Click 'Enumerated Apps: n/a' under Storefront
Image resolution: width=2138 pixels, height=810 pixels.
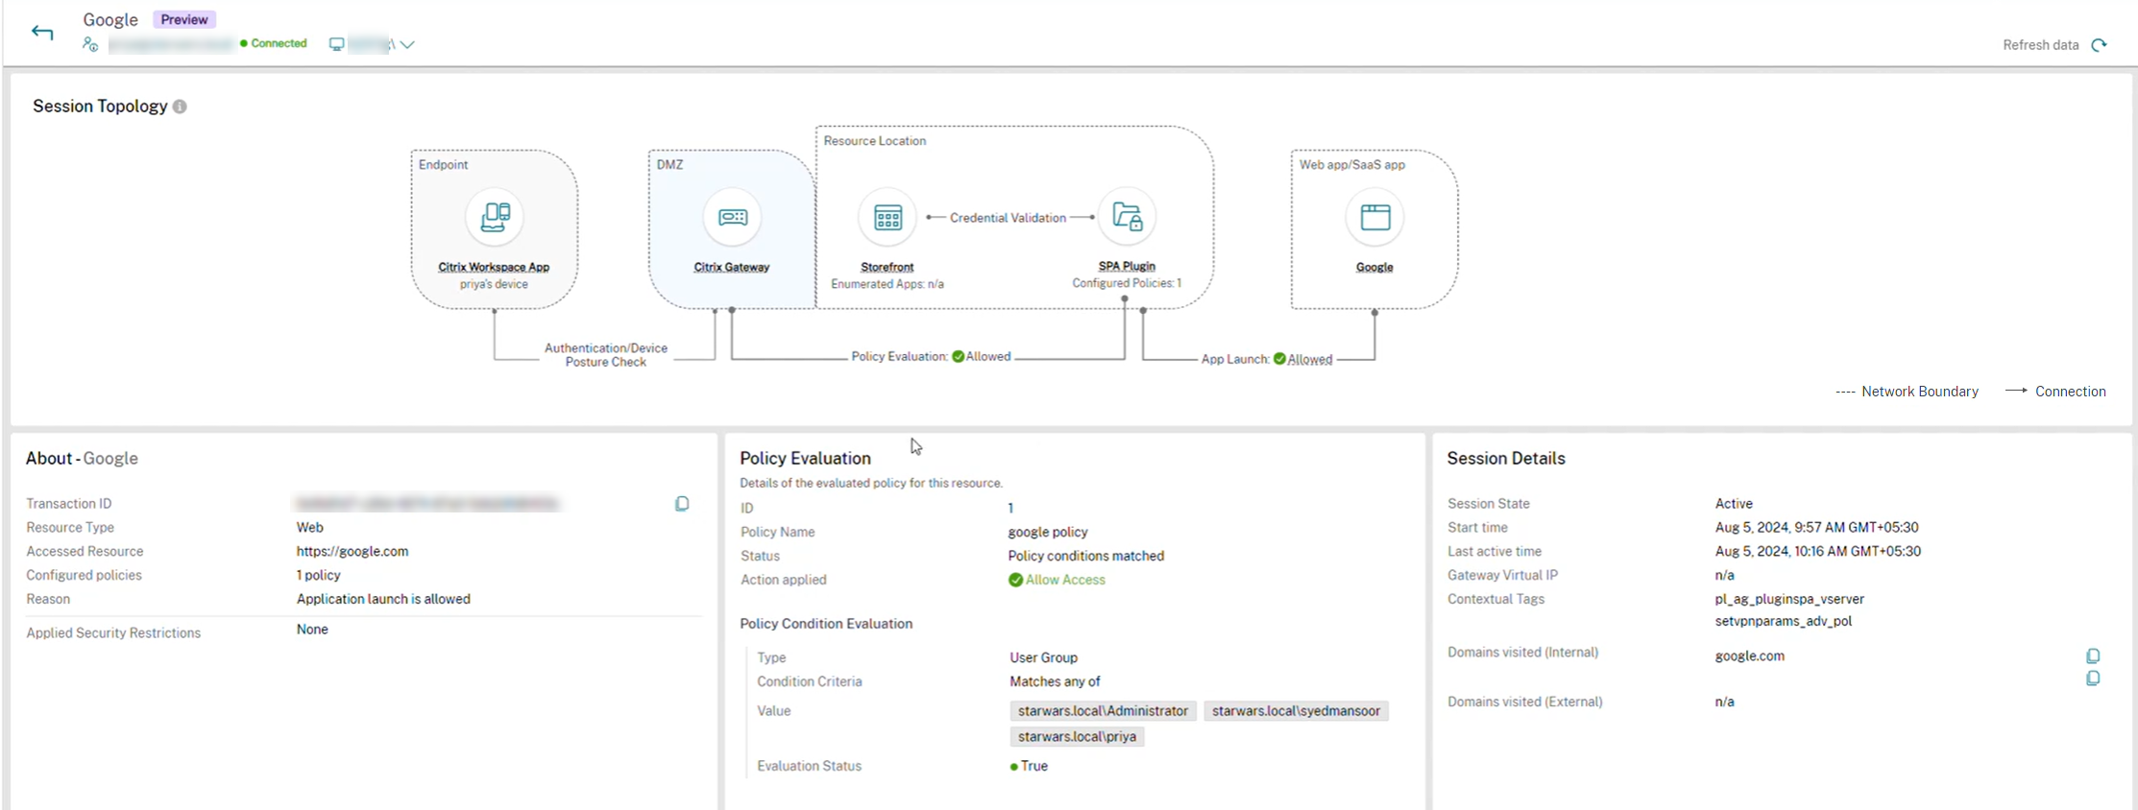coord(887,284)
